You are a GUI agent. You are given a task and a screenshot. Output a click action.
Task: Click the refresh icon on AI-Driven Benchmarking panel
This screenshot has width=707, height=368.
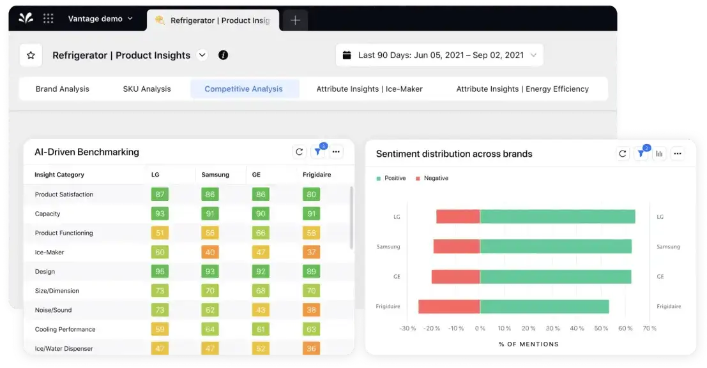point(299,152)
